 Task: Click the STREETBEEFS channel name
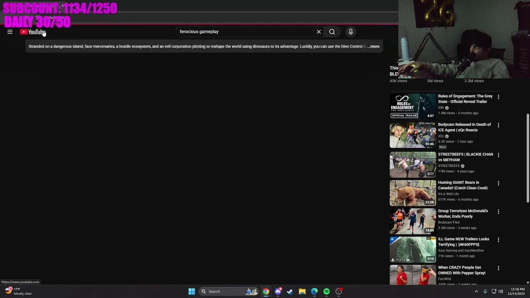(449, 166)
